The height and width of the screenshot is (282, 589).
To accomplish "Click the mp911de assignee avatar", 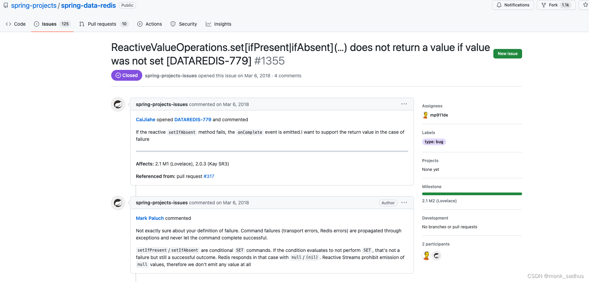I will coord(425,115).
